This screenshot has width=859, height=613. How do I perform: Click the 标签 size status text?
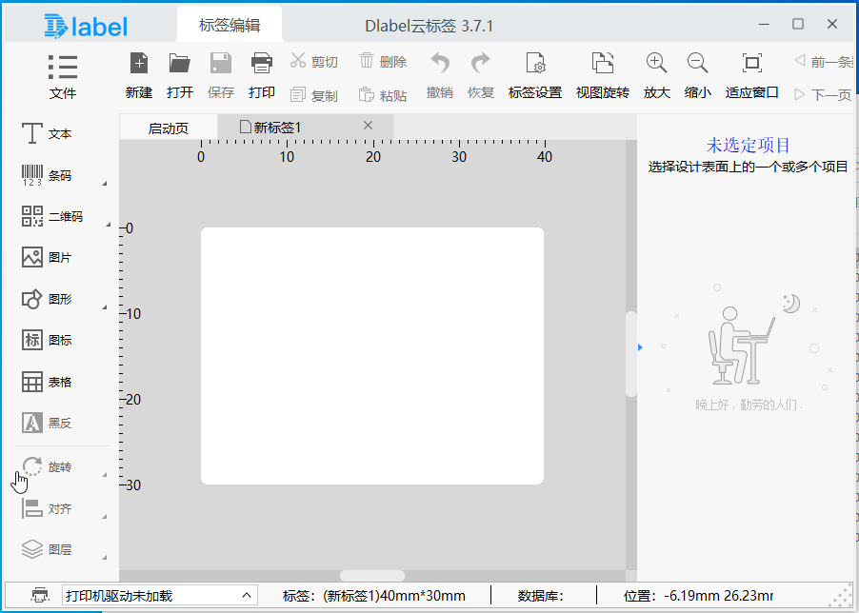tap(373, 596)
